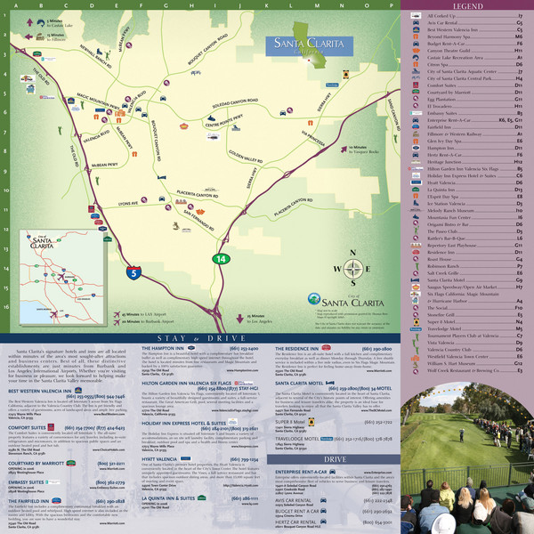The height and width of the screenshot is (534, 534).
Task: Click the Interstate 5 highway shield
Action: pyautogui.click(x=133, y=273)
